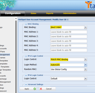Image resolution: width=95 pixels, height=93 pixels.
Task: Go to the Administration tab
Action: [70, 13]
